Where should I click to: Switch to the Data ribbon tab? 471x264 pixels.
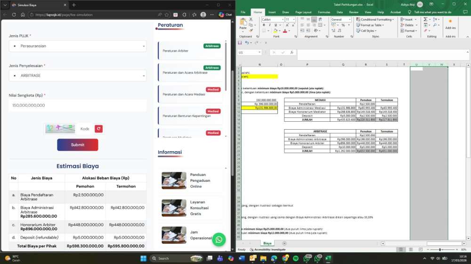[x=340, y=12]
